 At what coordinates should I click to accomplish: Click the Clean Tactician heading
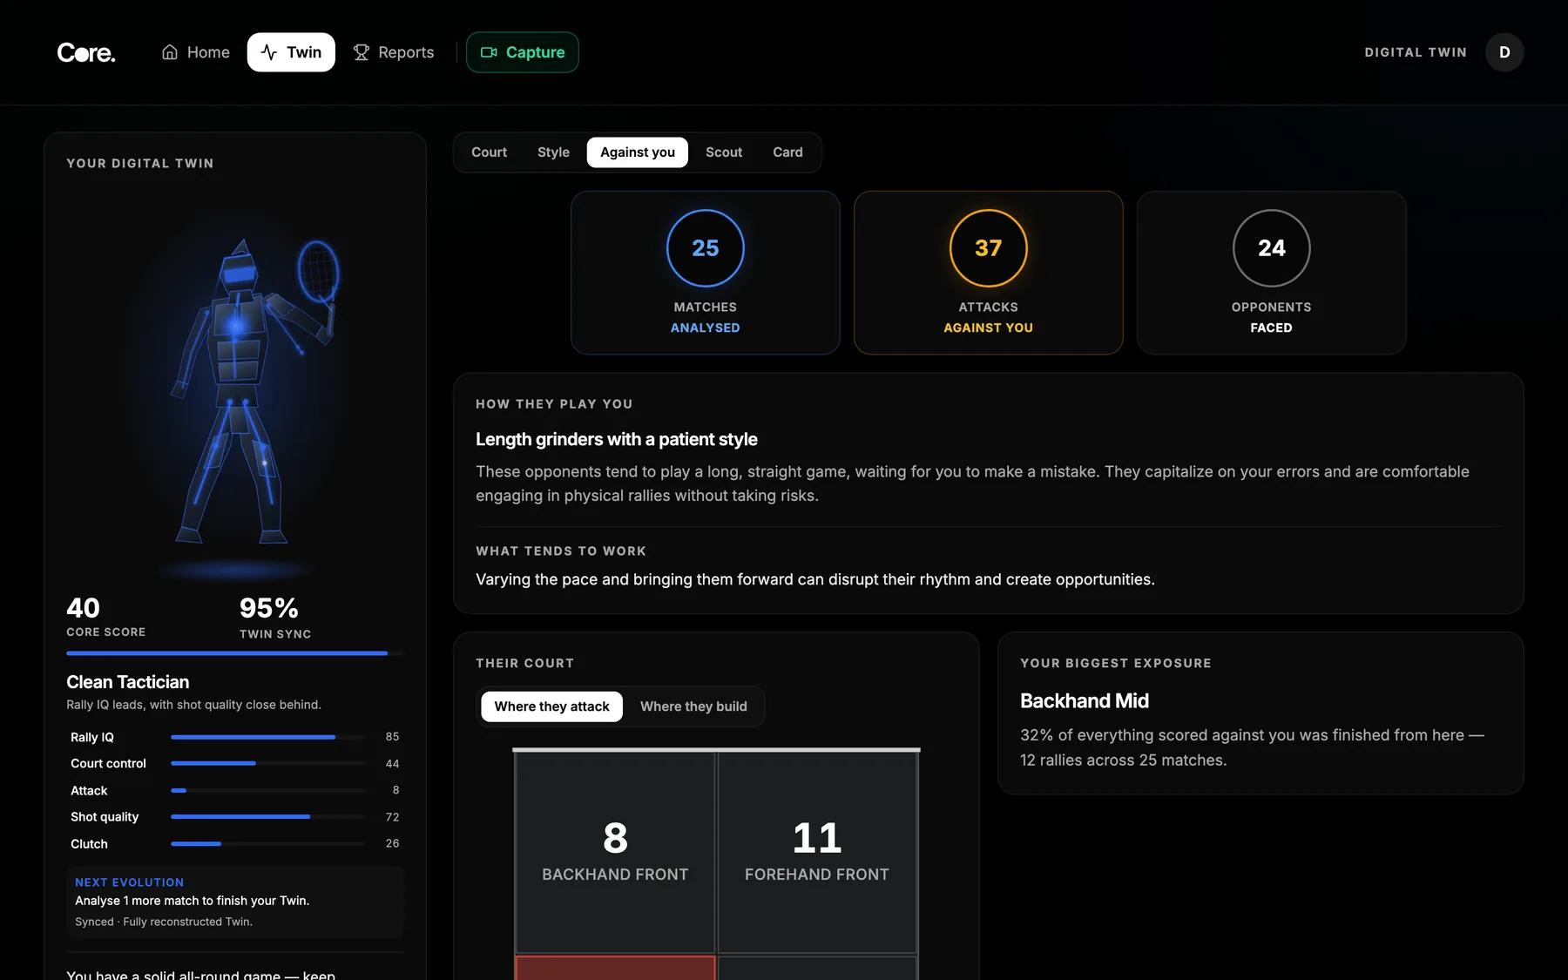[128, 682]
